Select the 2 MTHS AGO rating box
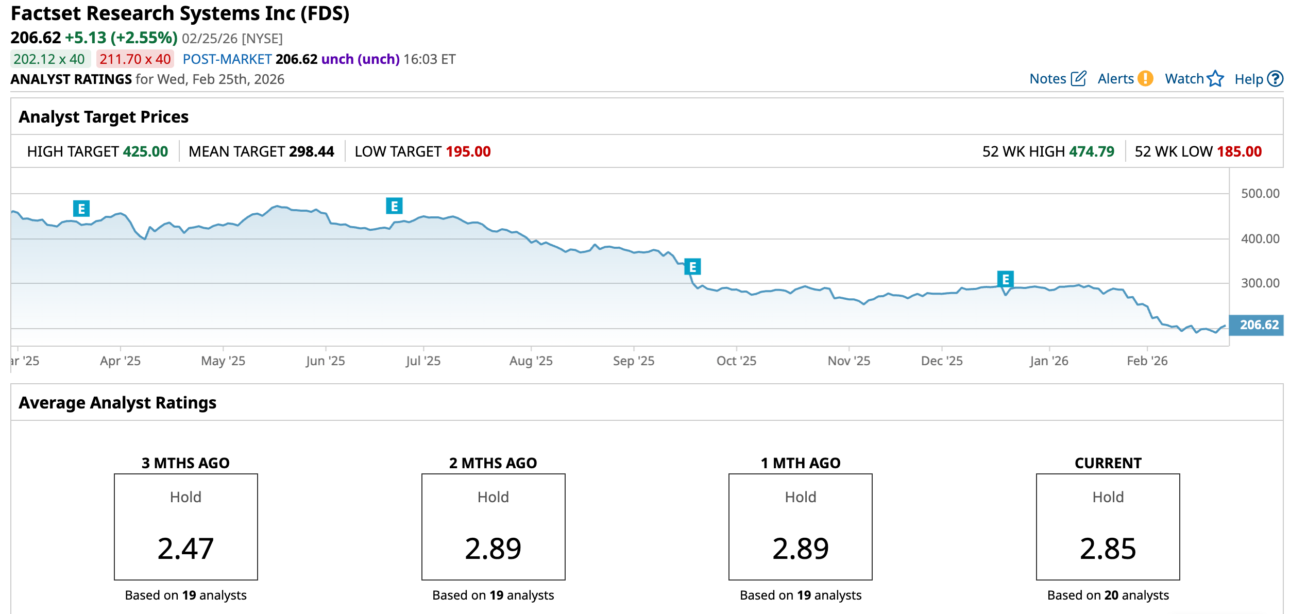1290x614 pixels. coord(493,526)
